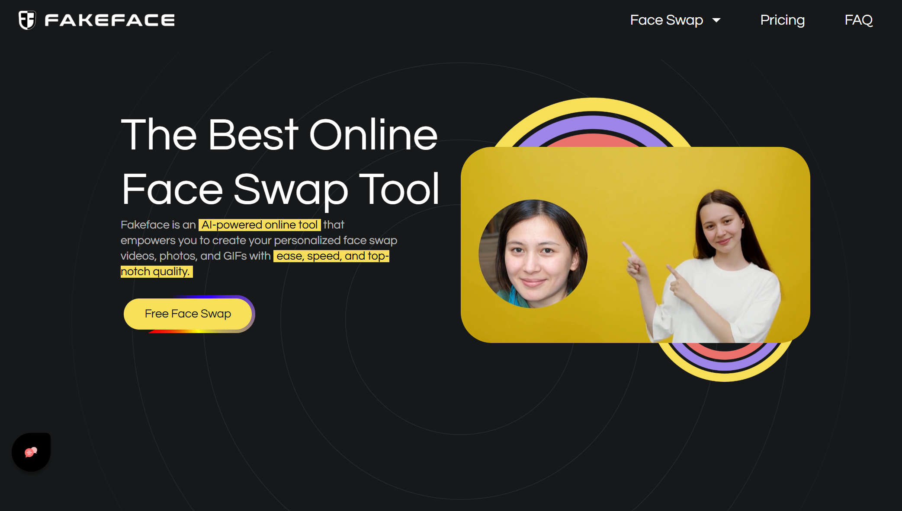Click the FAKEFACE wordmark text
Screen dimensions: 902x511
pos(110,20)
